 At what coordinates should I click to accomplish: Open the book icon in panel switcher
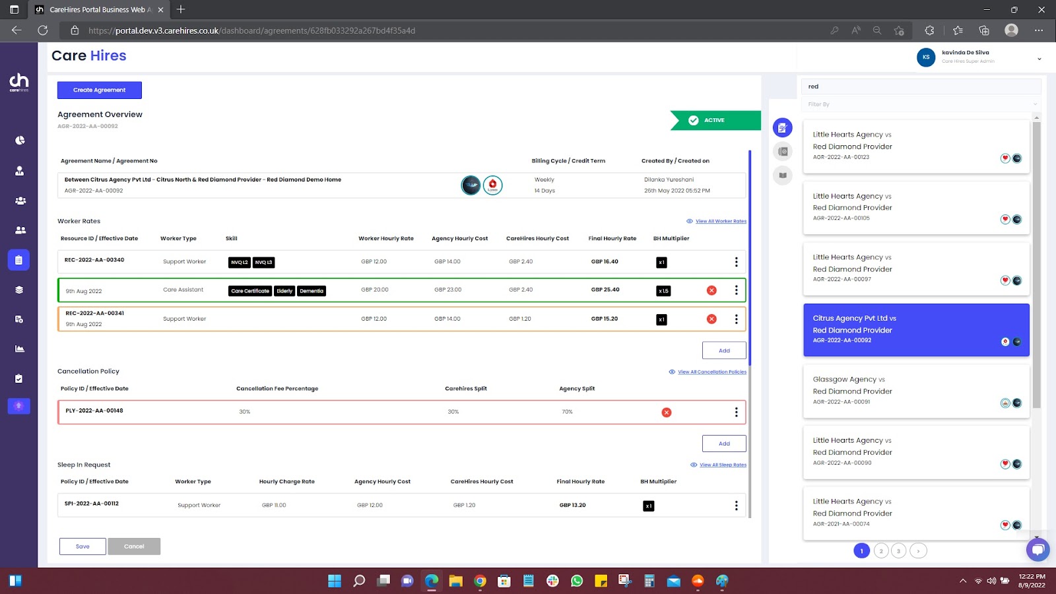click(x=782, y=175)
